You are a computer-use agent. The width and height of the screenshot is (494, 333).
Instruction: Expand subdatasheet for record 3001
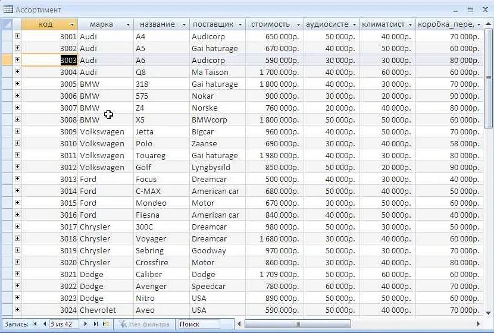click(17, 36)
